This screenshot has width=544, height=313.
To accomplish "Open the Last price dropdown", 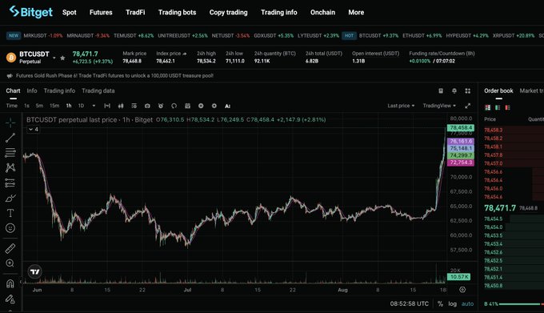I will 401,106.
